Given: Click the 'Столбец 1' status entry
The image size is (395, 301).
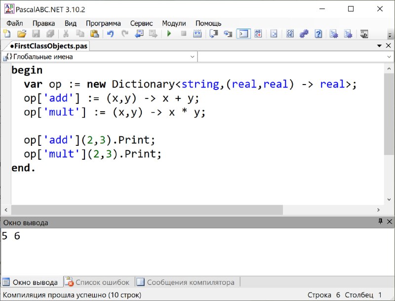Looking at the screenshot, I should click(363, 295).
